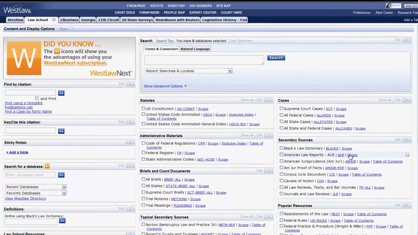The height and width of the screenshot is (235, 418).
Task: Open the COURT DOCS menu item
Action: [x=125, y=12]
